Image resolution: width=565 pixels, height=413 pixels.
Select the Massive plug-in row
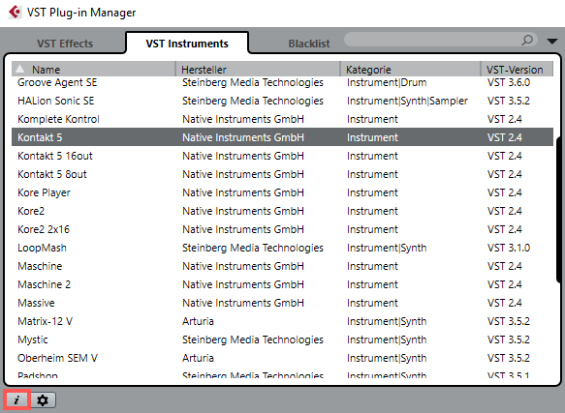[x=282, y=303]
